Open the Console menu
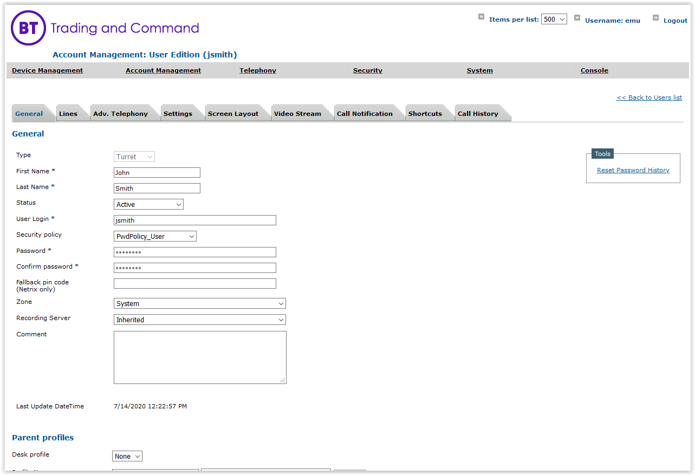Image resolution: width=695 pixels, height=475 pixels. click(594, 70)
